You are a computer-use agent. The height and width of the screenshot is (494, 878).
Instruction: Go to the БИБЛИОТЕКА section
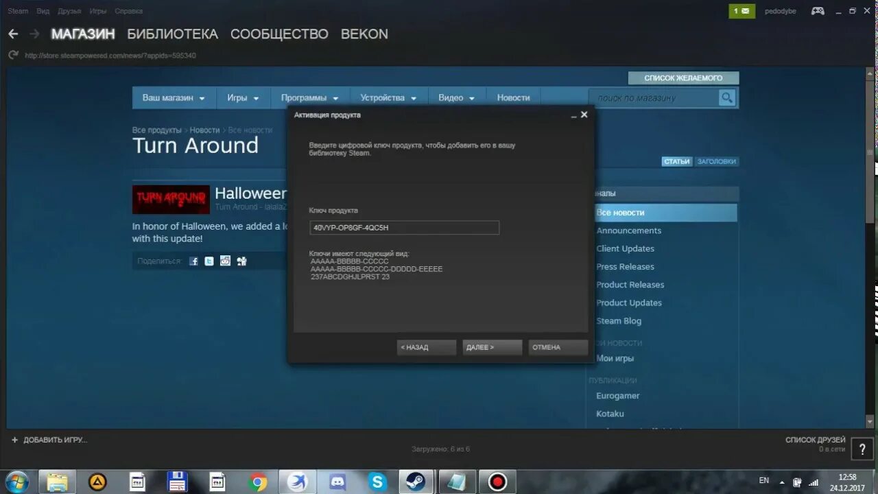pyautogui.click(x=173, y=34)
